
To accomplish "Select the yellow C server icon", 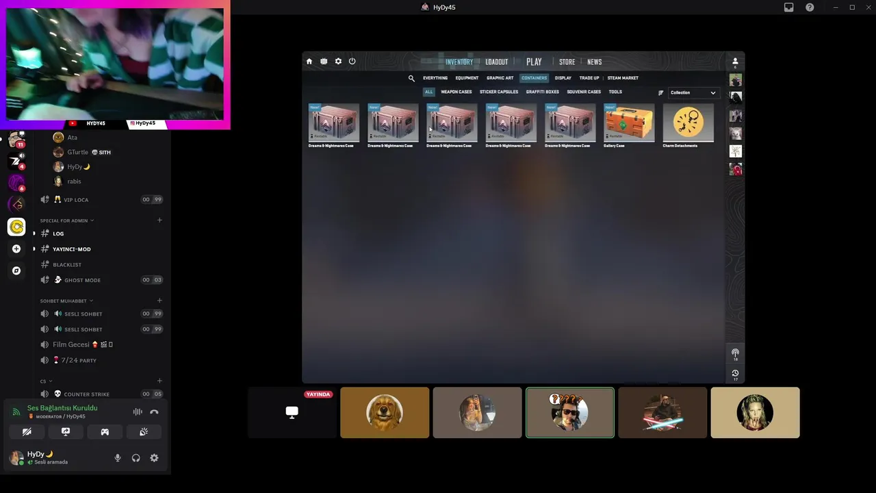I will [x=16, y=227].
